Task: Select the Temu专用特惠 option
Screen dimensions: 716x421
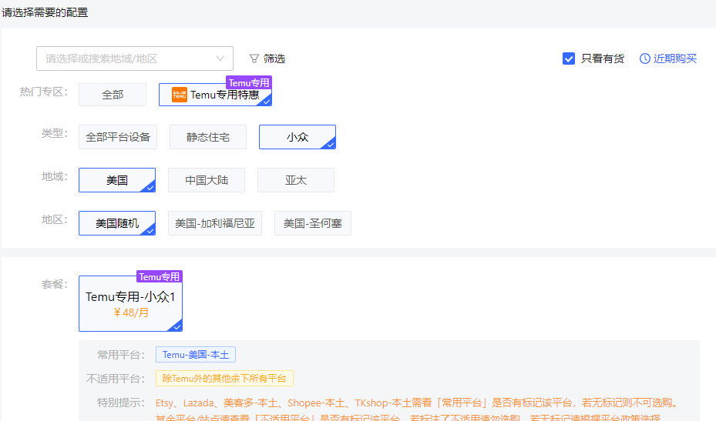Action: [215, 95]
